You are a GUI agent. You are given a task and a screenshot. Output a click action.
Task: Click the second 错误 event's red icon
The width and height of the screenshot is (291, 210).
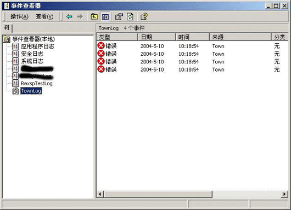click(x=101, y=54)
